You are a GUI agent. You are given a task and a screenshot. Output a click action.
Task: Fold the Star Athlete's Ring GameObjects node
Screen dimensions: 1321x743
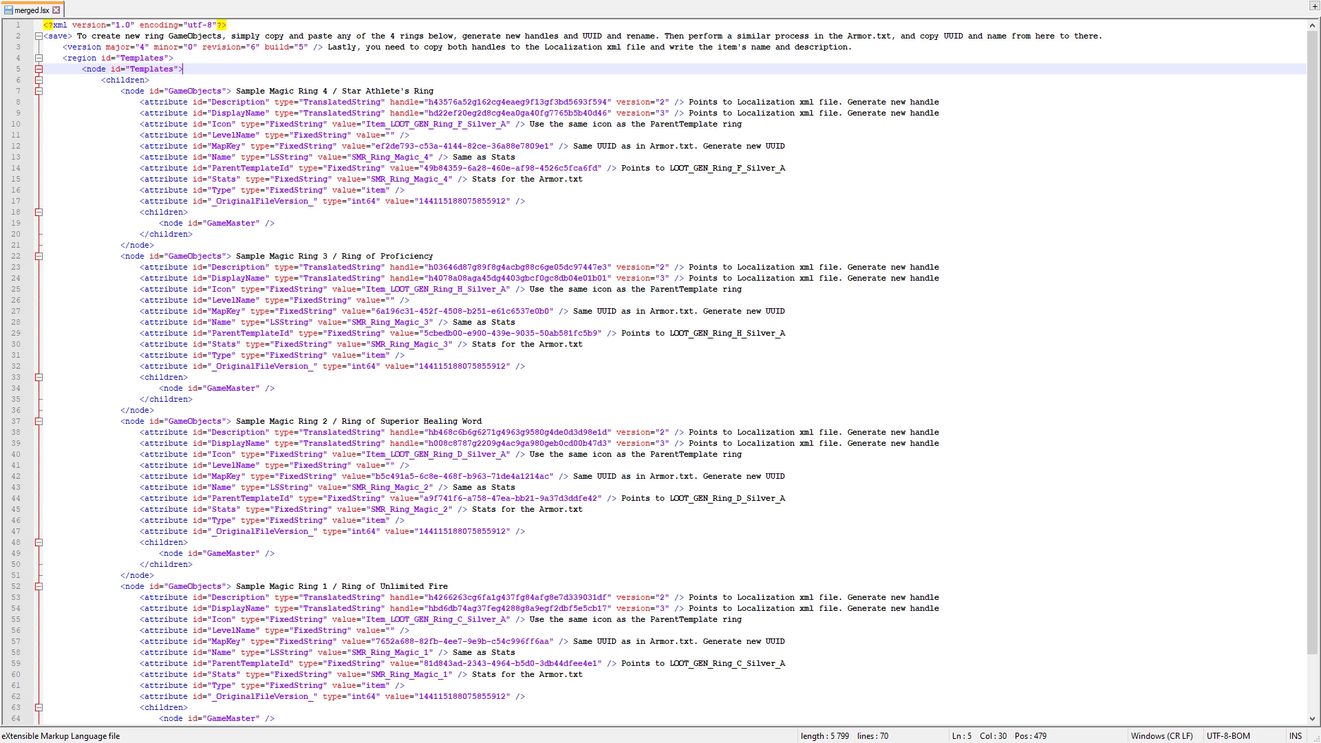point(39,91)
